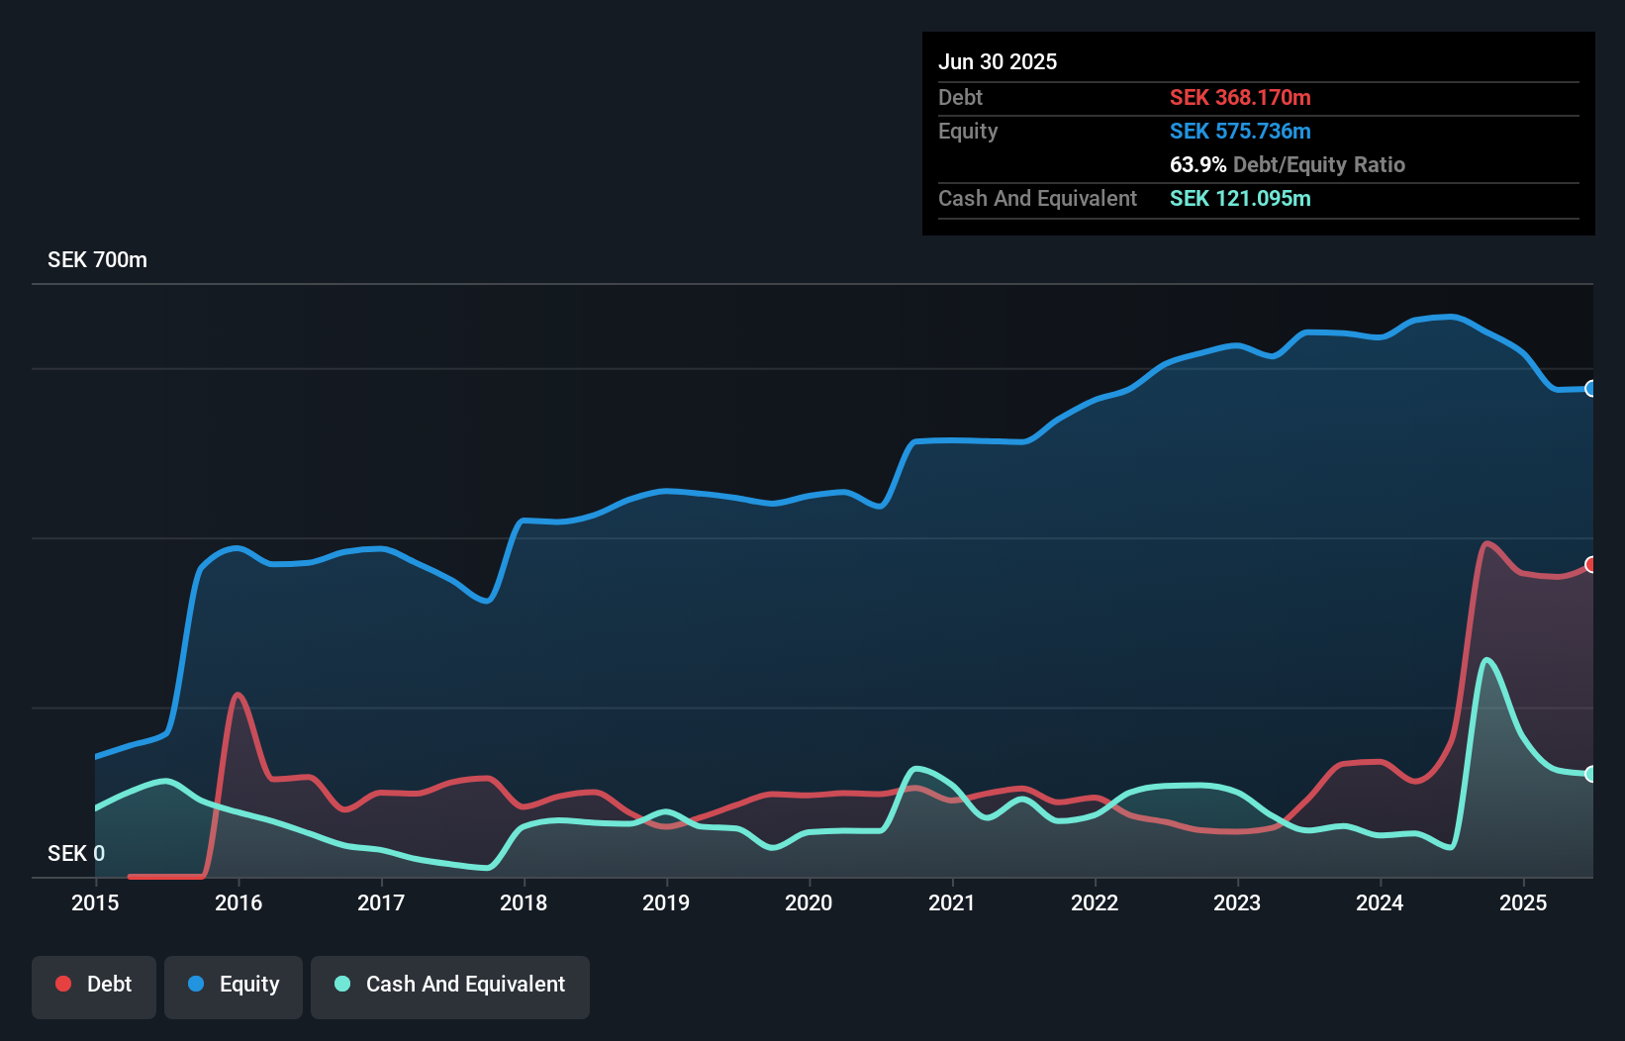Viewport: 1625px width, 1041px height.
Task: Toggle the Cash And Equivalent series visibility
Action: (449, 986)
